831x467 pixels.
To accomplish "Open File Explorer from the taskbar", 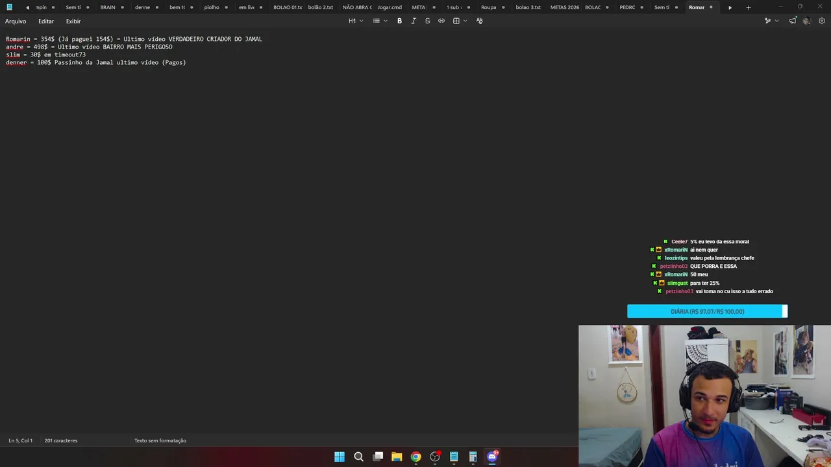I will [x=397, y=457].
